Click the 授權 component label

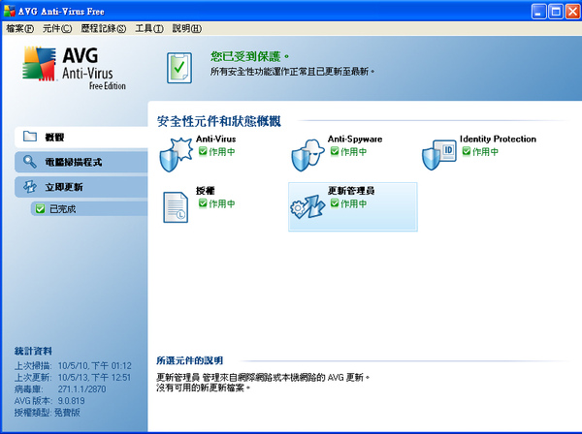206,191
